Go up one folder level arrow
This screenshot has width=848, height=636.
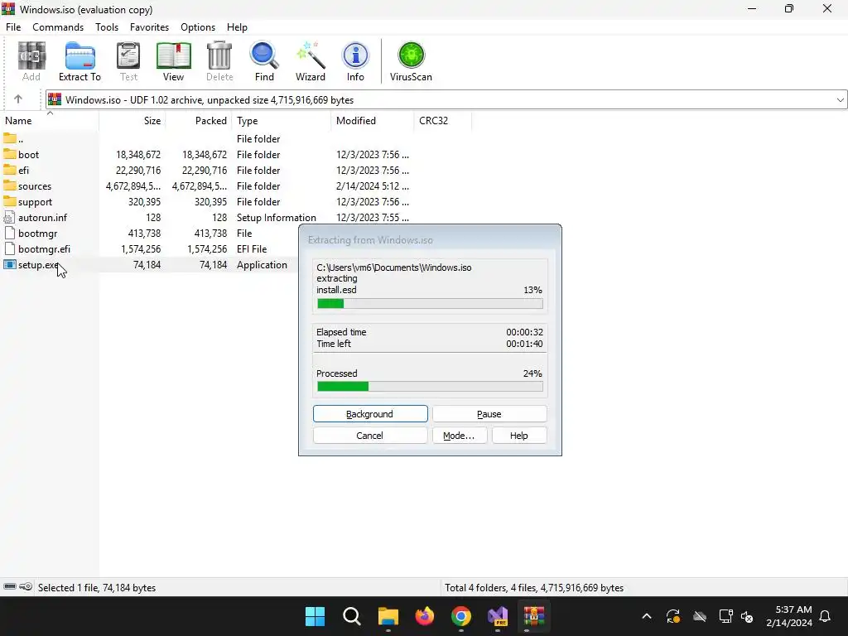18,99
